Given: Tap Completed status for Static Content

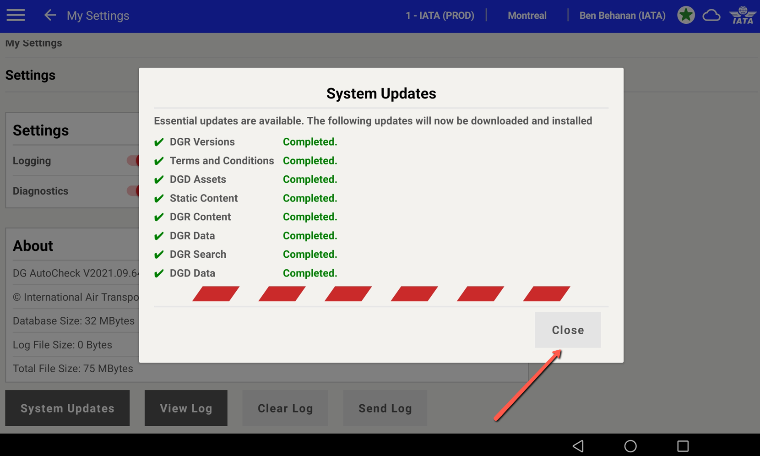Looking at the screenshot, I should click(310, 198).
